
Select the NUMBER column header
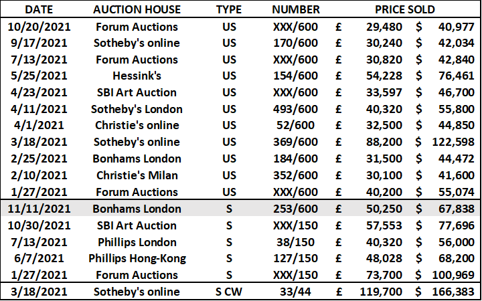(296, 10)
